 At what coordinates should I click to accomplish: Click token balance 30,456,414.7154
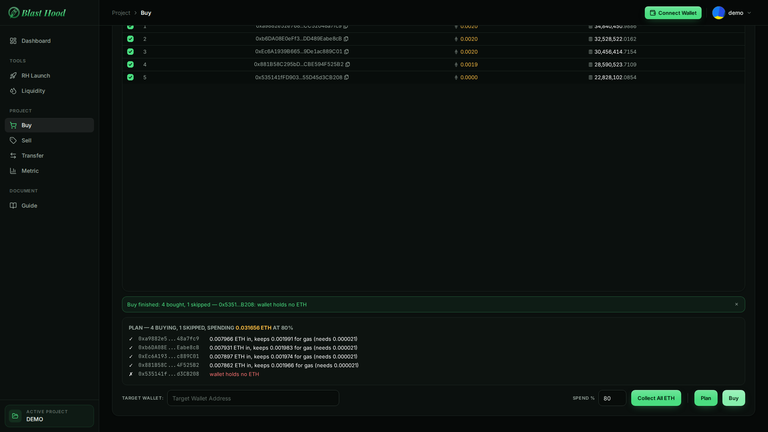point(615,52)
